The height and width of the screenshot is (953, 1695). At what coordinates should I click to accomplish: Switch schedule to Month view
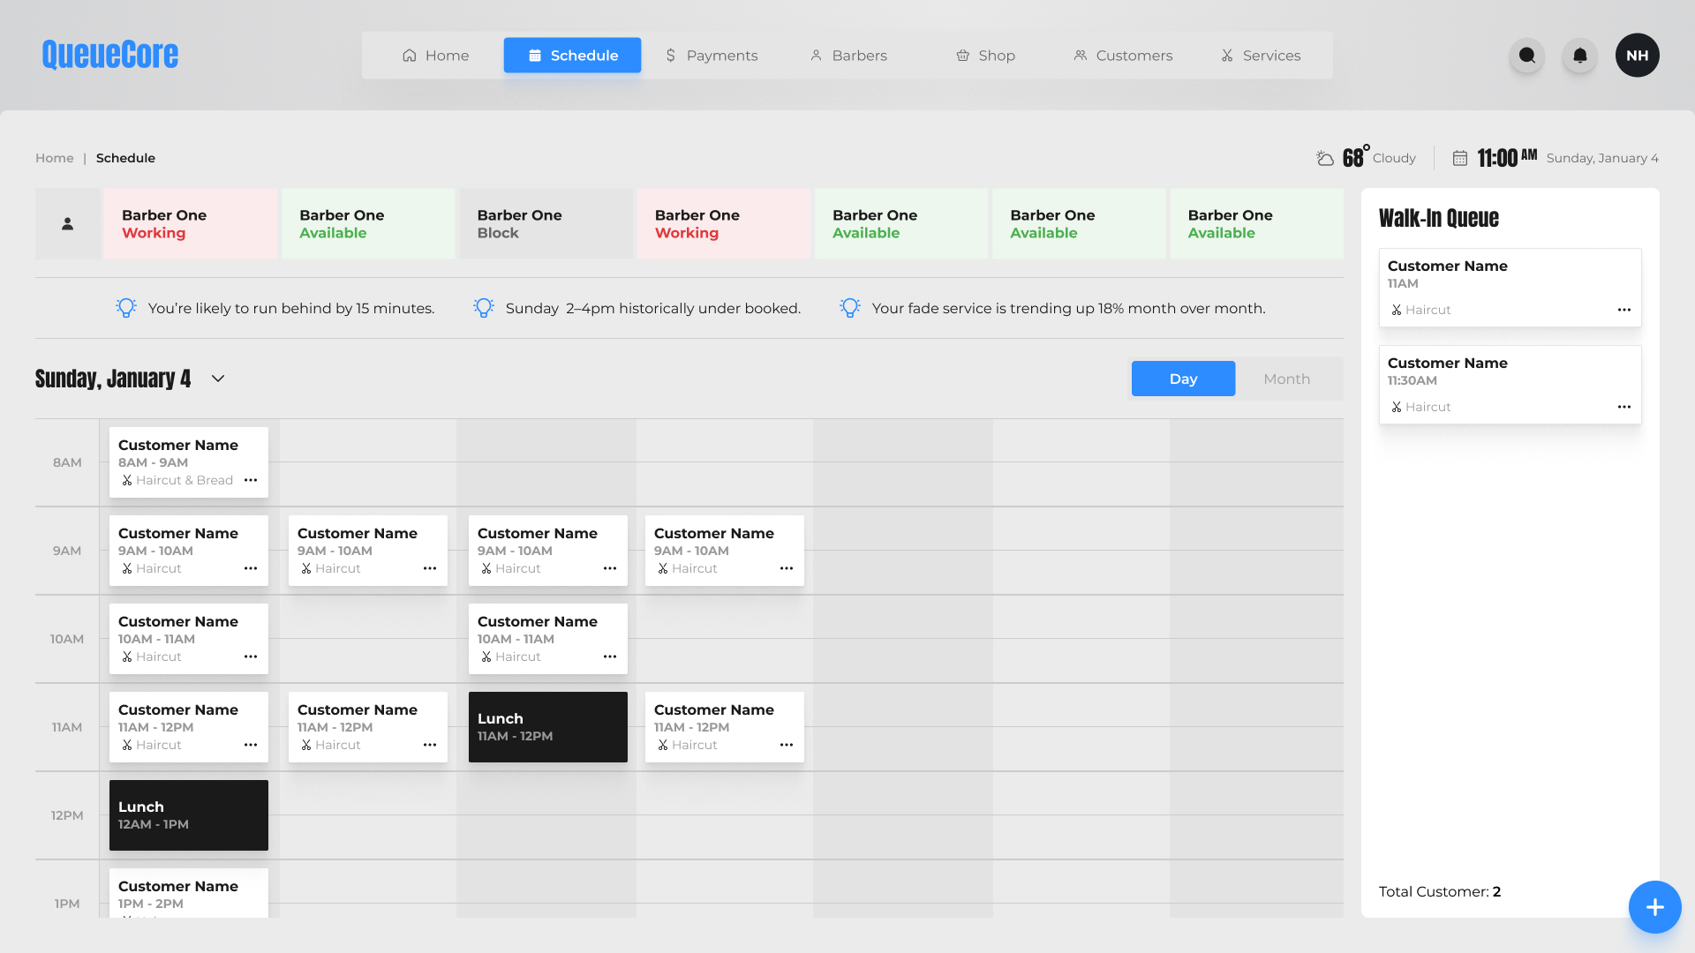coord(1286,378)
